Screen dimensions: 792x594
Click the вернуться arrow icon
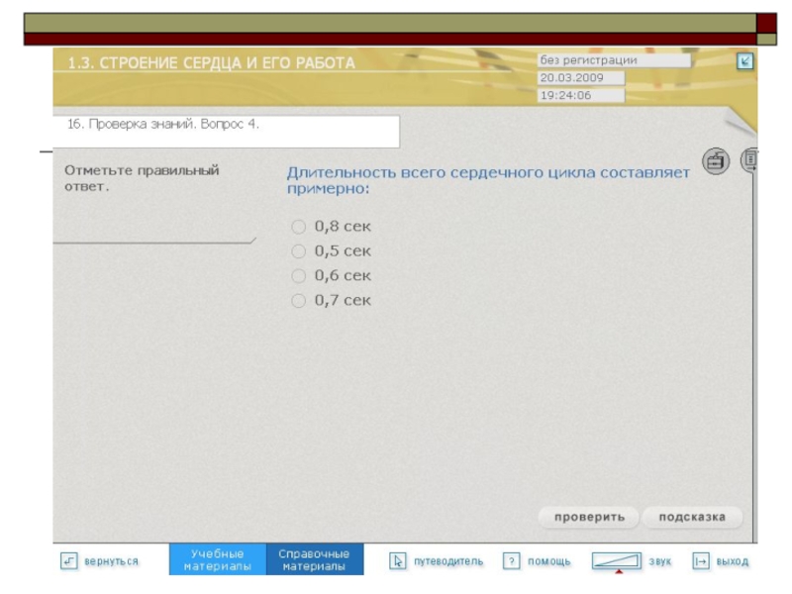point(69,561)
